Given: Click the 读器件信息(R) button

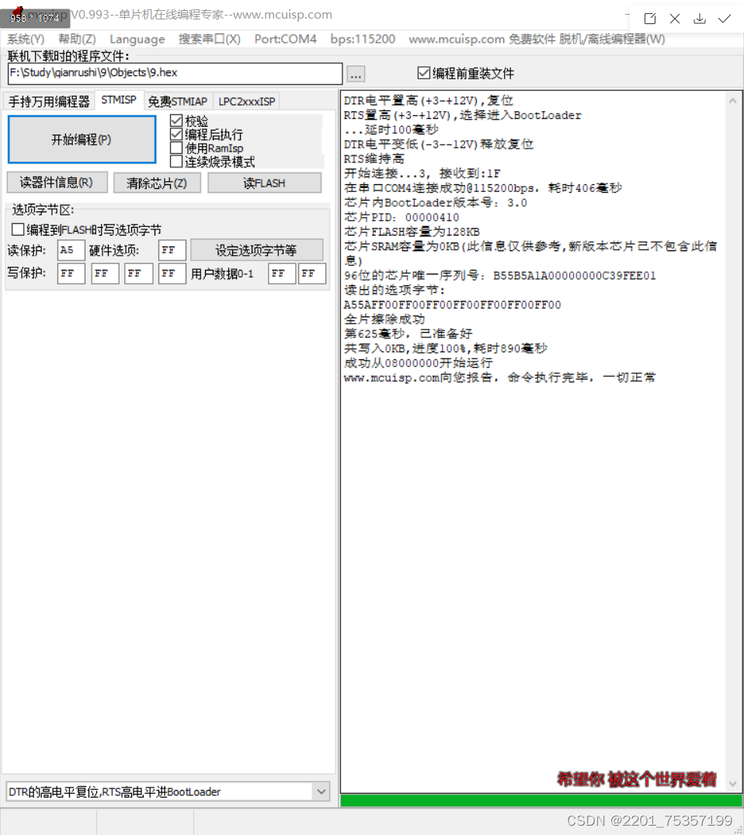Looking at the screenshot, I should tap(57, 183).
